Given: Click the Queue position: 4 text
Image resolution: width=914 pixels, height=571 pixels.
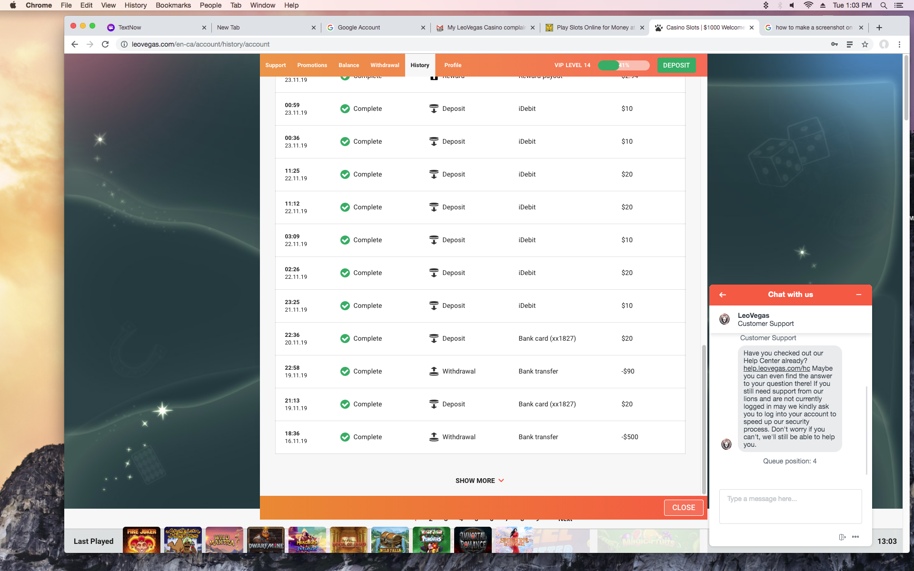Looking at the screenshot, I should pos(790,461).
